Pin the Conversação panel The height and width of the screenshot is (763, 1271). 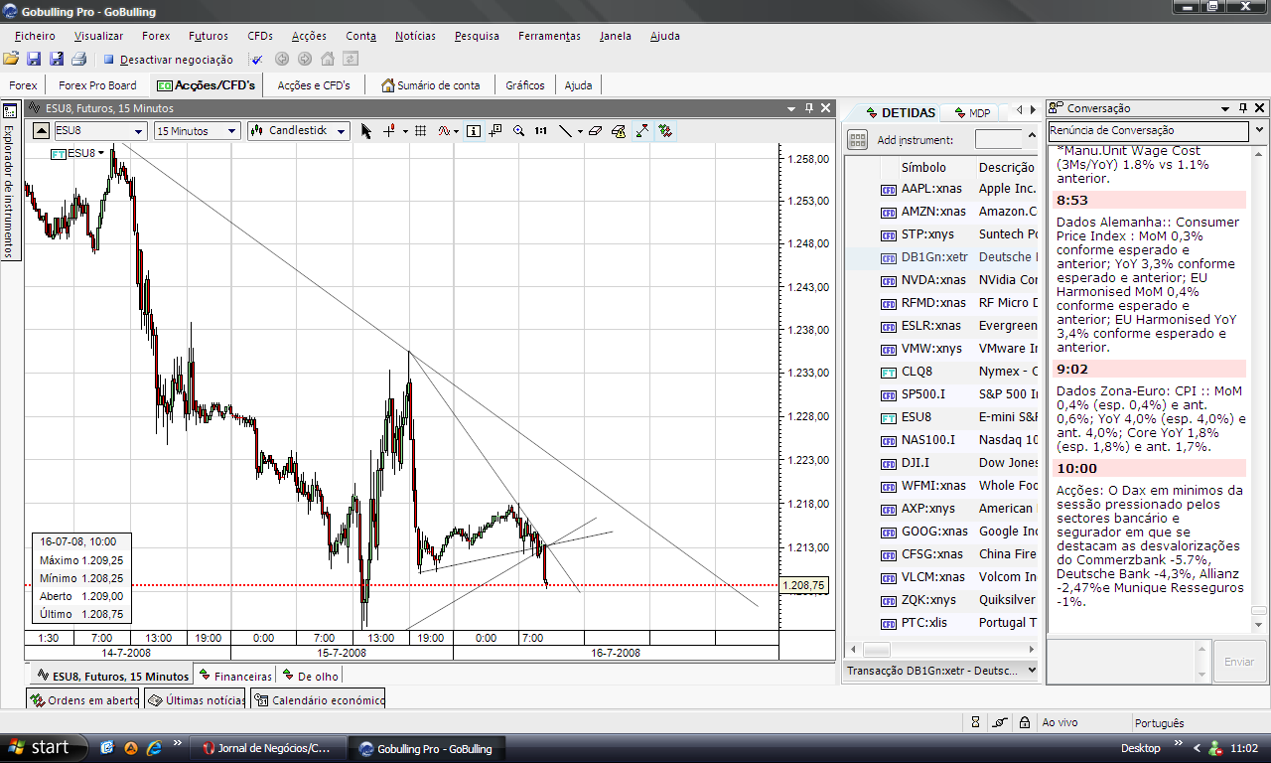coord(1241,108)
